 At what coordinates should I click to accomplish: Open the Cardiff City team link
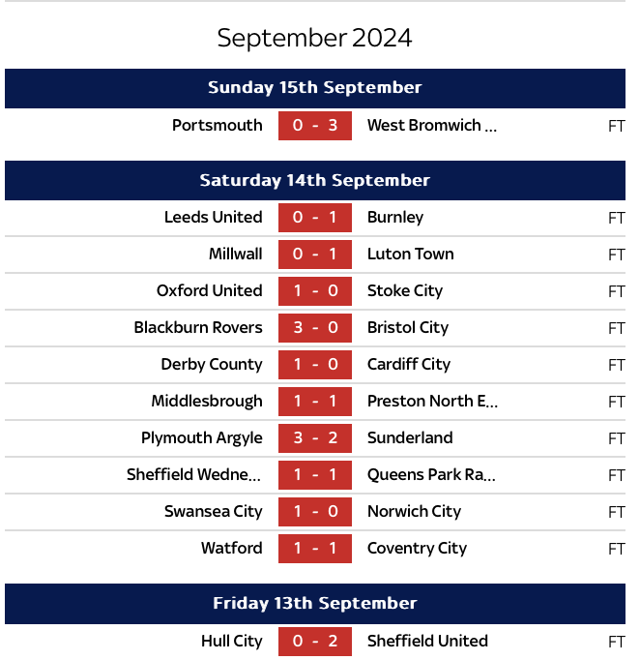pyautogui.click(x=409, y=365)
